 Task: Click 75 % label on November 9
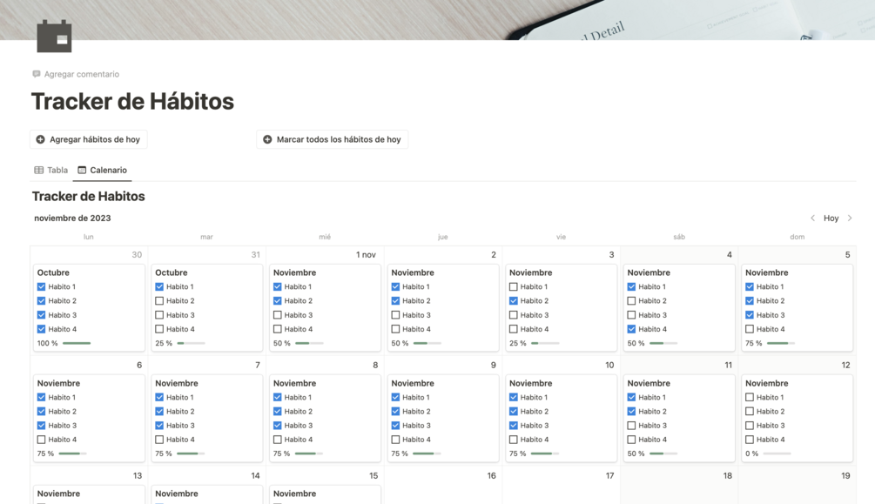point(400,454)
